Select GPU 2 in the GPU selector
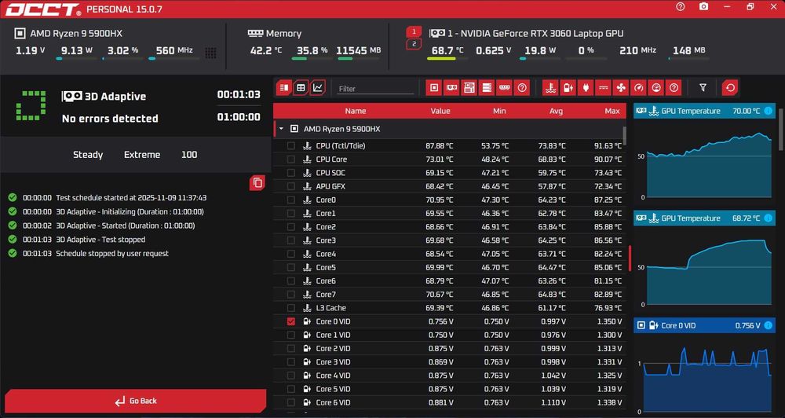The width and height of the screenshot is (785, 418). 414,44
